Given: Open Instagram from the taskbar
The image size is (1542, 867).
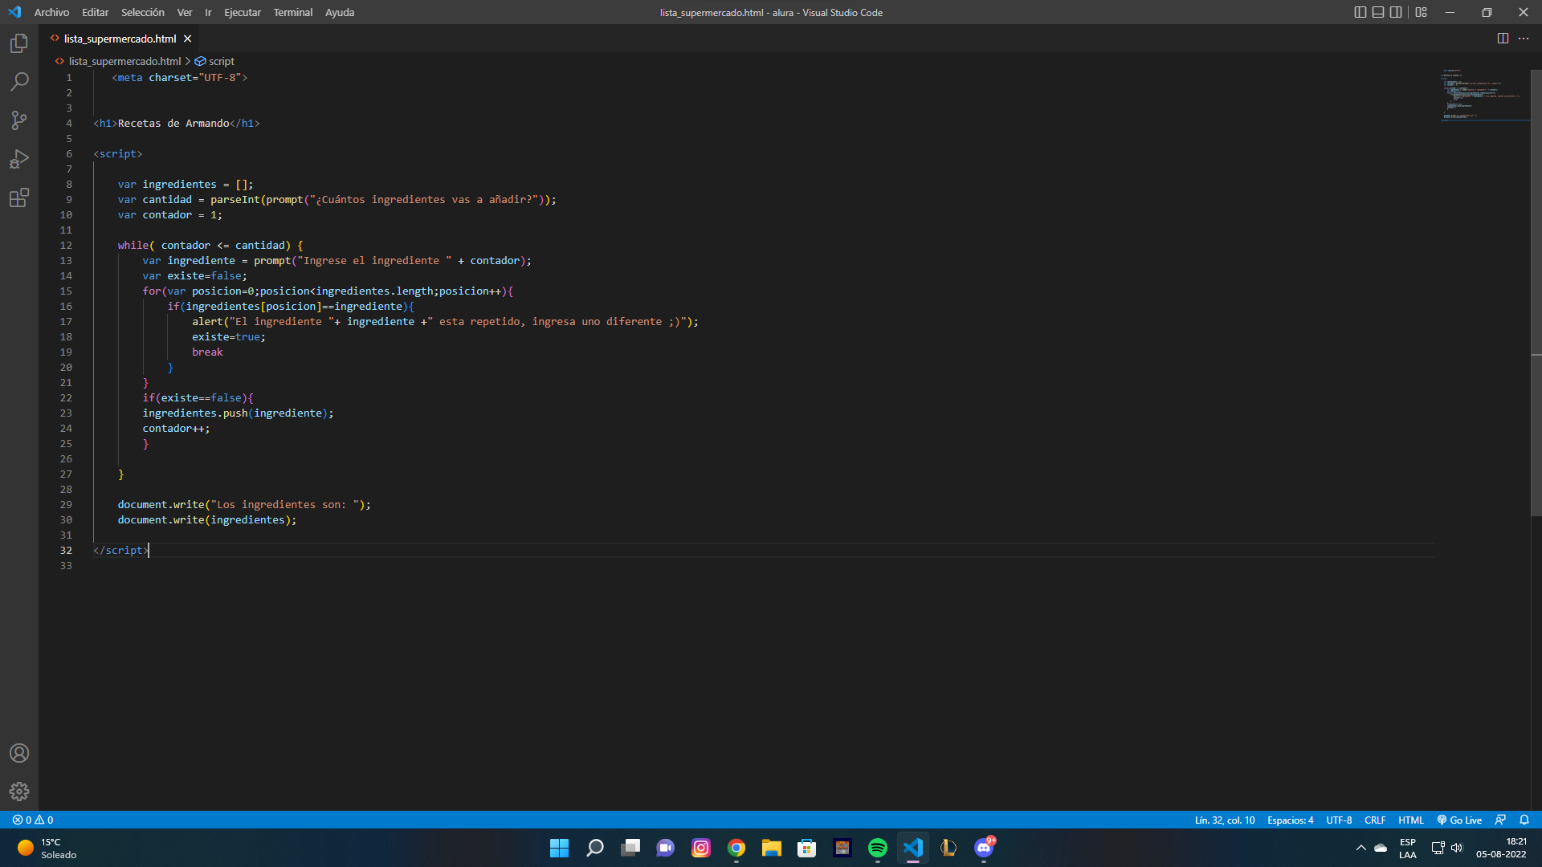Looking at the screenshot, I should pos(701,848).
